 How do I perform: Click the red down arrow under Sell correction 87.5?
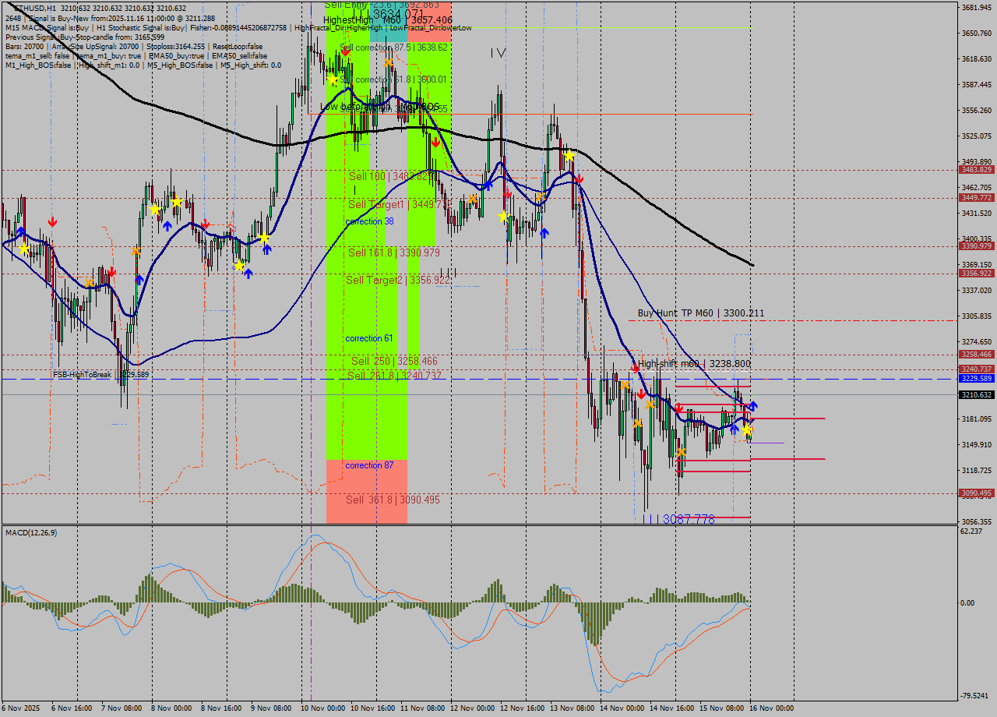[x=345, y=51]
